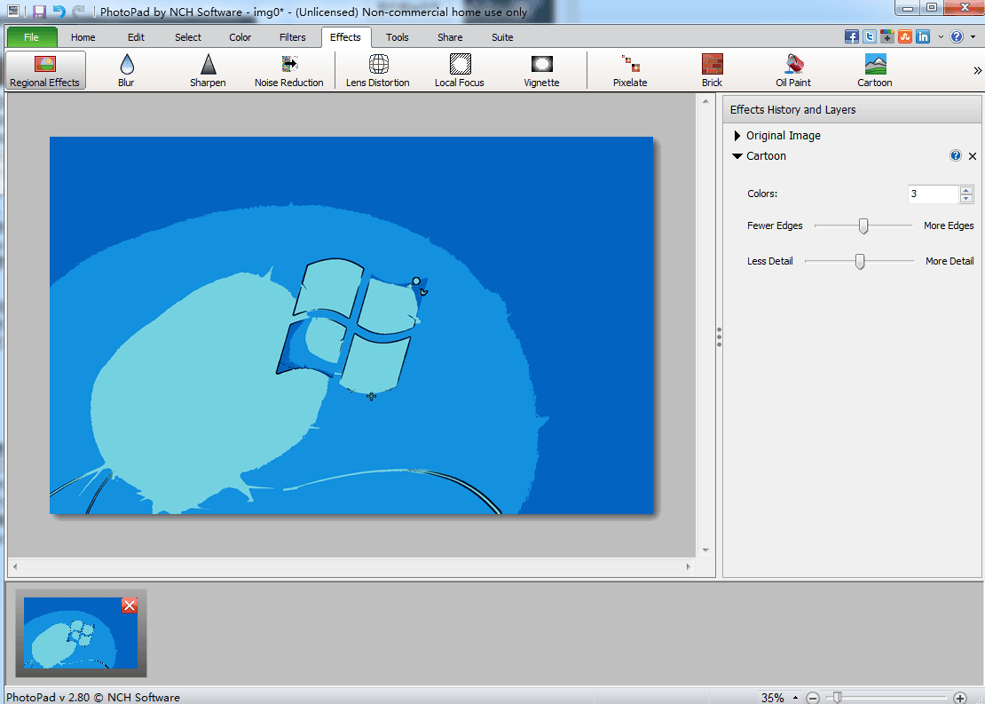
Task: Open the Noise Reduction effect
Action: point(289,70)
